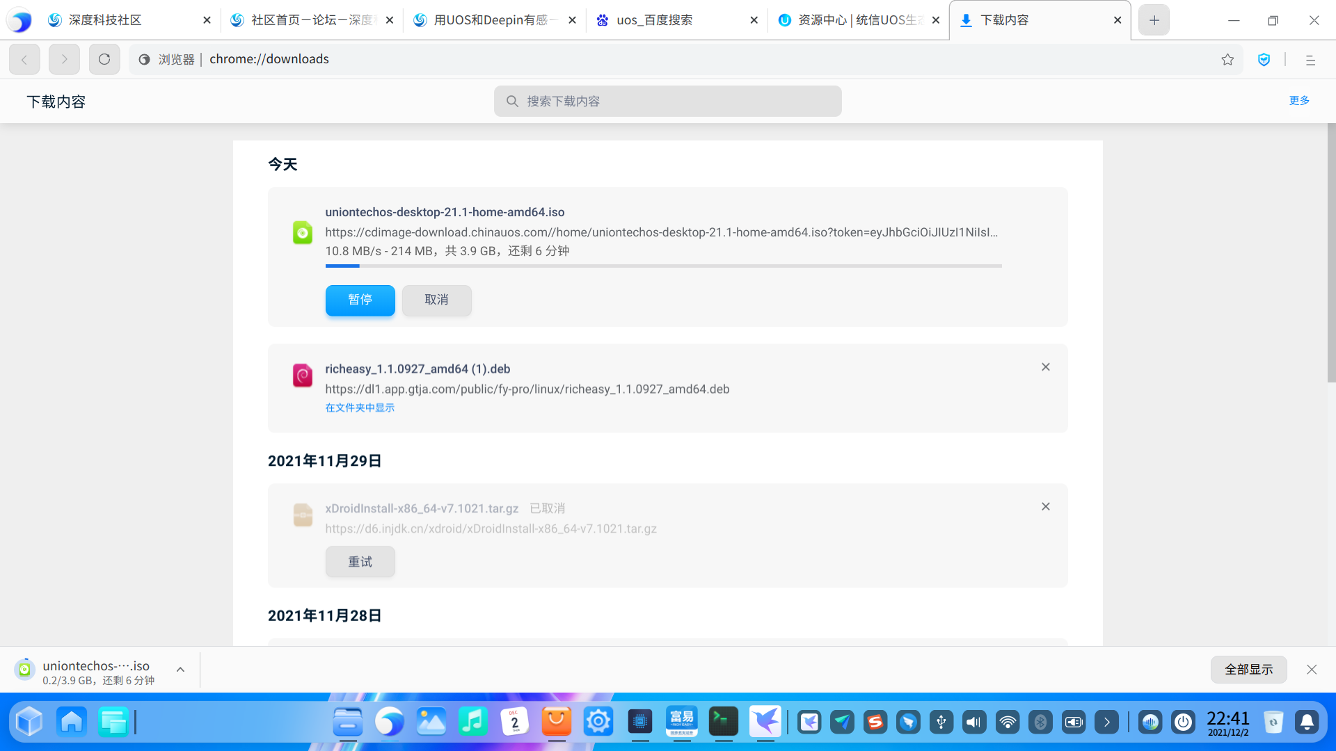Click the blue shield icon in toolbar
Viewport: 1336px width, 751px height.
point(1264,60)
